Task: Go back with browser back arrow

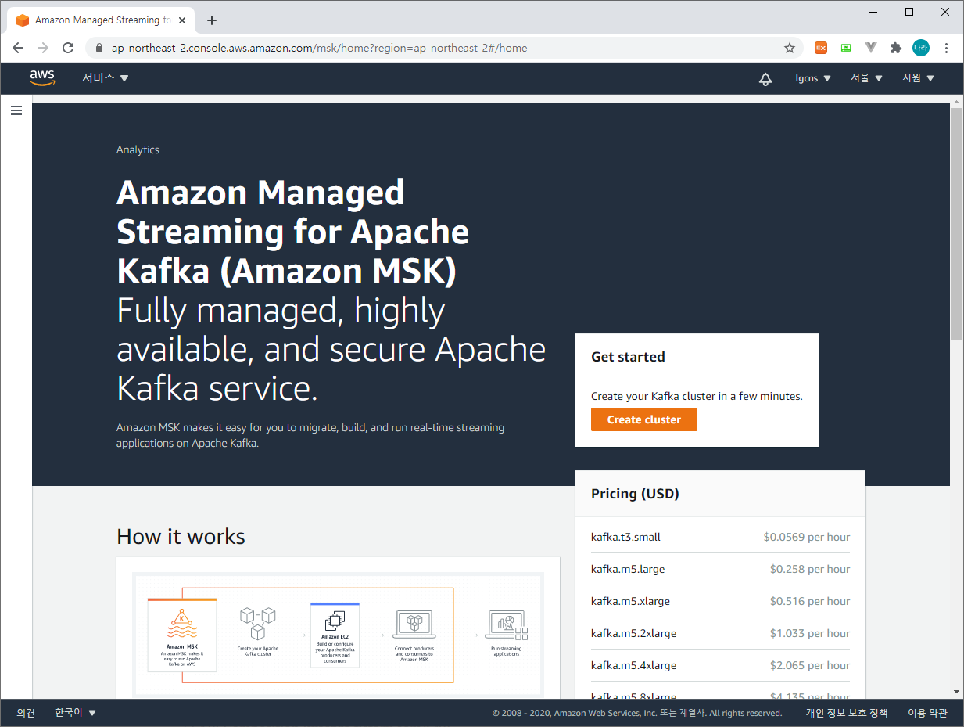Action: pos(18,48)
